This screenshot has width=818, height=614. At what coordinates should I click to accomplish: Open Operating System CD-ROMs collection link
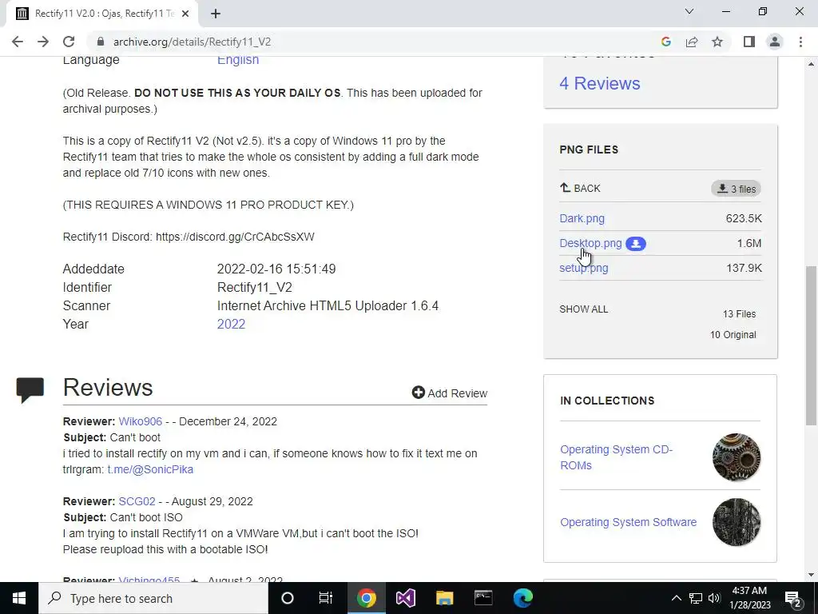[617, 457]
